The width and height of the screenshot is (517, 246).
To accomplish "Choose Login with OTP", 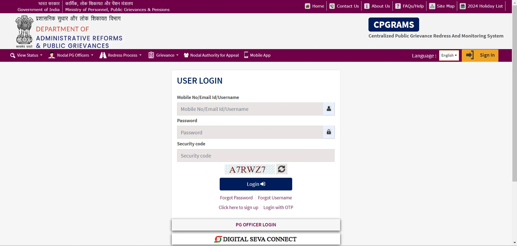I will (278, 207).
